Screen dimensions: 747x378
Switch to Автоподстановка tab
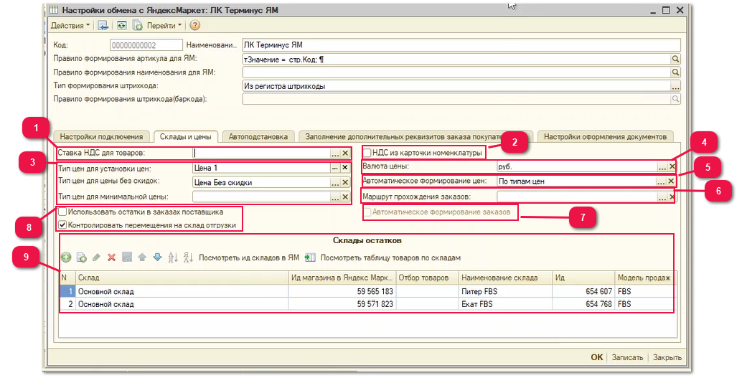(x=258, y=136)
